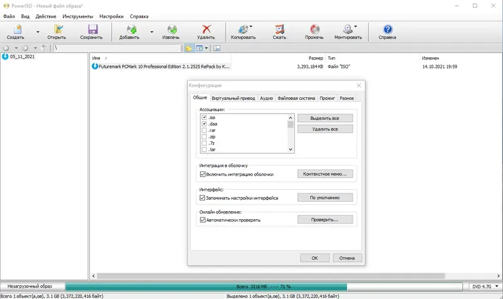Click the Удалить все button
This screenshot has width=503, height=299.
(x=325, y=129)
